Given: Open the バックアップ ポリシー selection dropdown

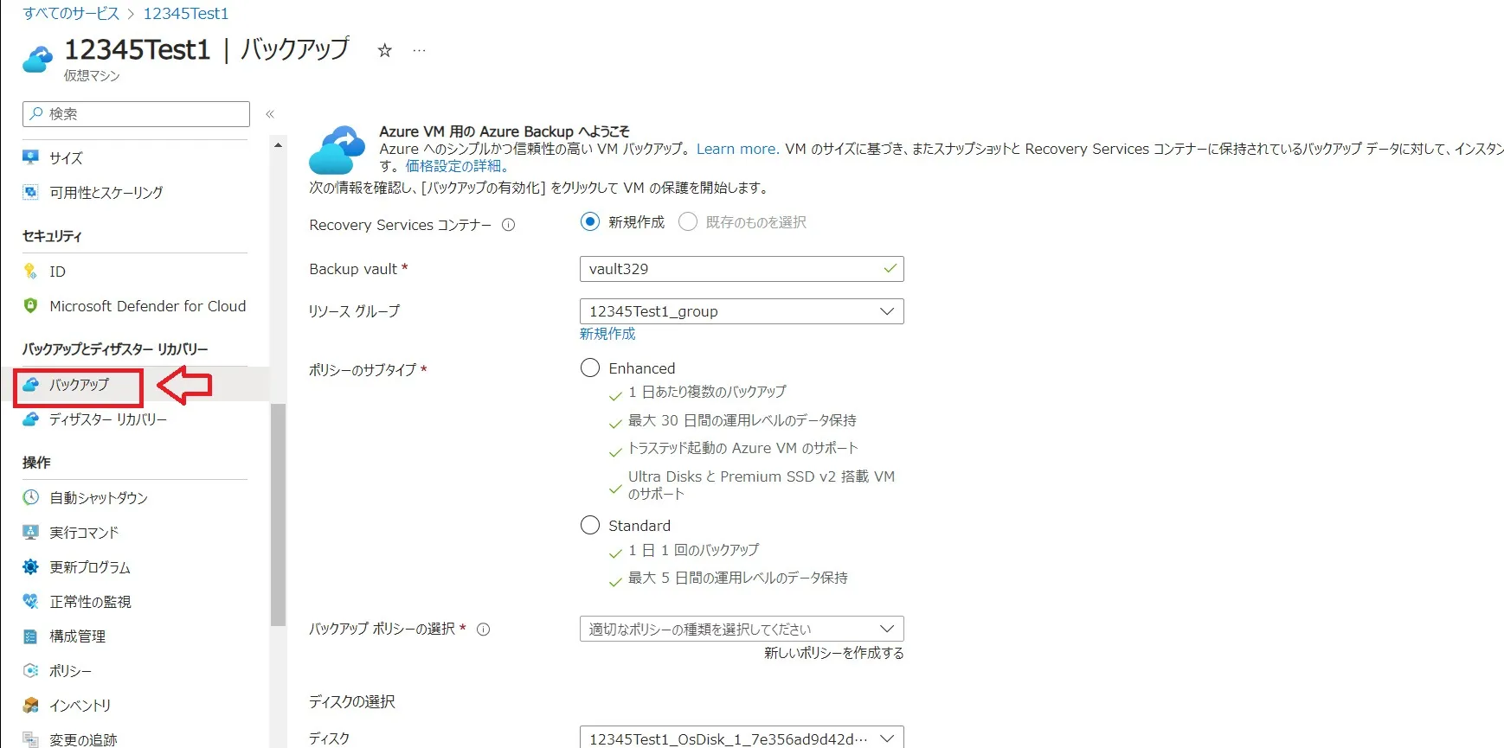Looking at the screenshot, I should [x=742, y=629].
